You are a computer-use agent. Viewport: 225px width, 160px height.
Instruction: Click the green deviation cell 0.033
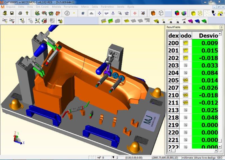[x=205, y=65]
